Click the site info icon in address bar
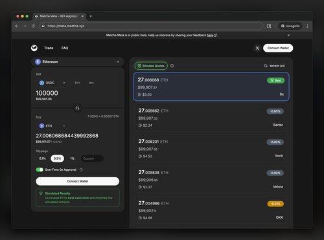This screenshot has width=324, height=240. pos(43,26)
